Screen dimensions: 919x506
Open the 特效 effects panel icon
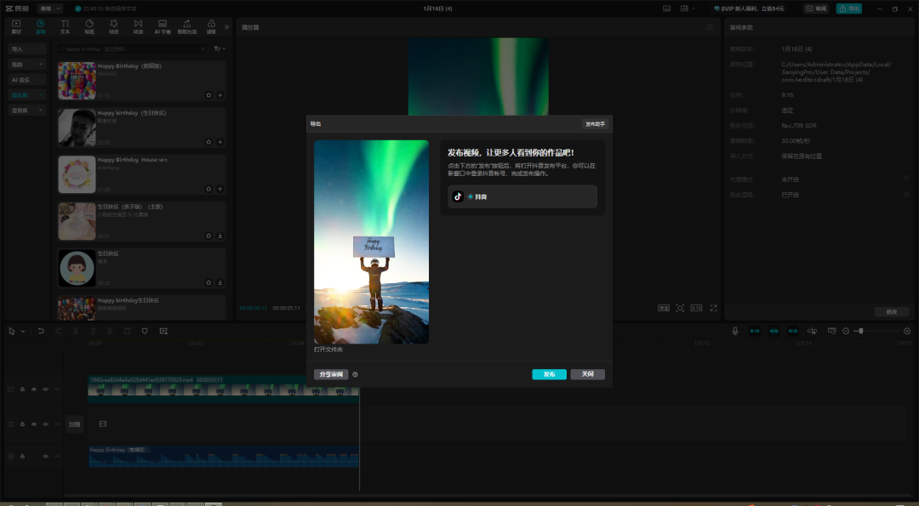tap(114, 26)
